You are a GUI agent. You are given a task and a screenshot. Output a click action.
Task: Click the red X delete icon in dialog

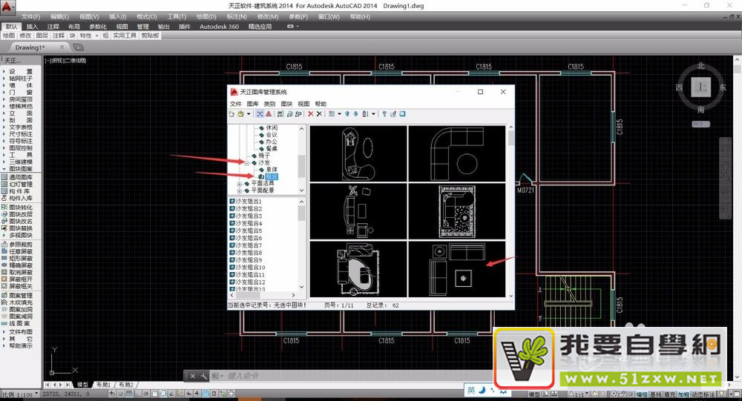pyautogui.click(x=310, y=114)
